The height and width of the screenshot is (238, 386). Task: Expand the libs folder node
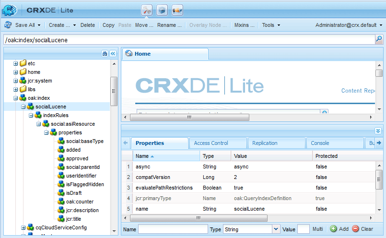(x=15, y=89)
